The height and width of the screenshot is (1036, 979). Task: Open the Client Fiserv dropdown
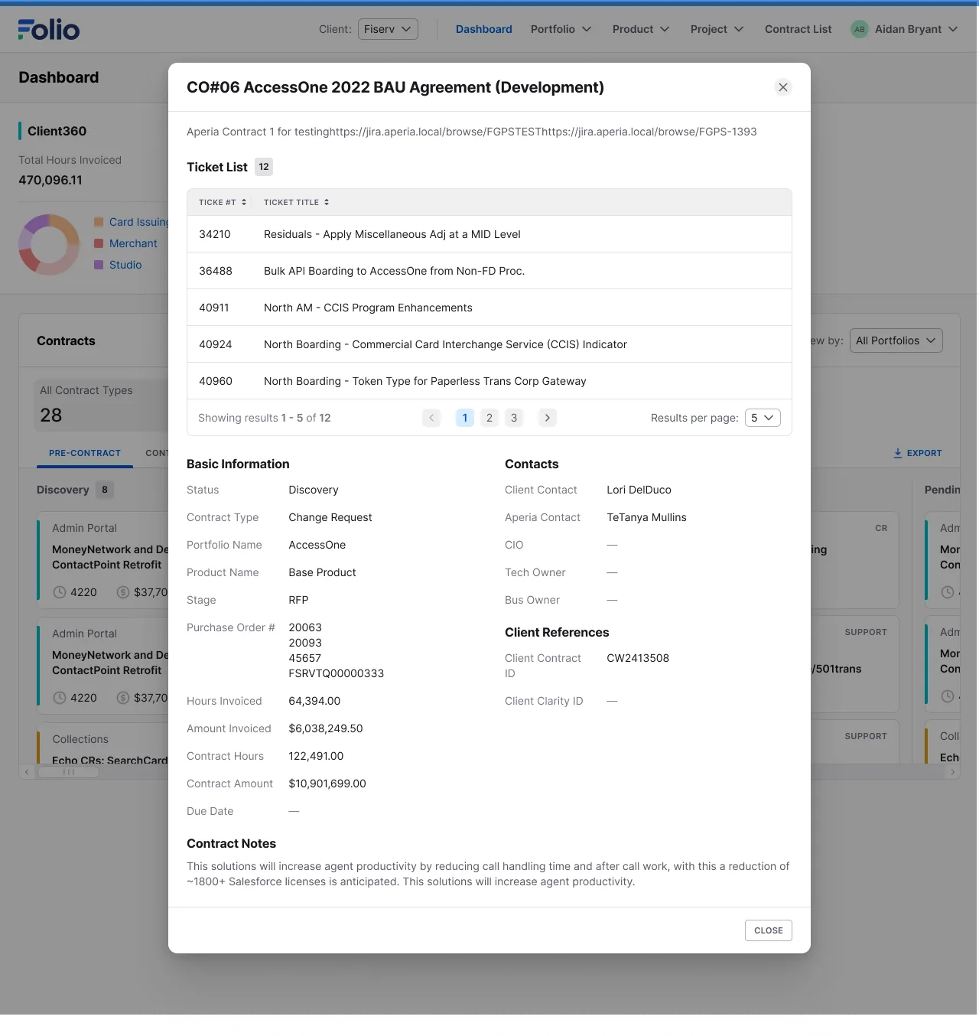(x=388, y=29)
